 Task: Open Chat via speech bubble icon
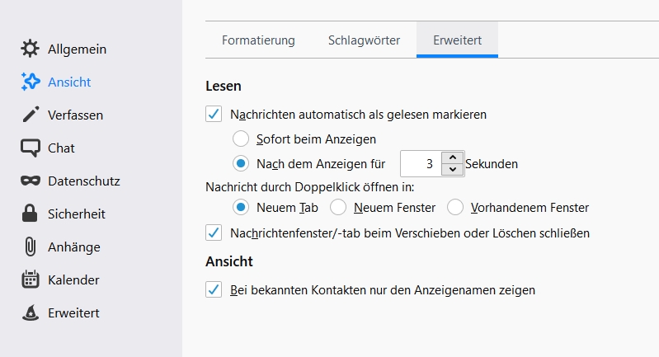(31, 148)
